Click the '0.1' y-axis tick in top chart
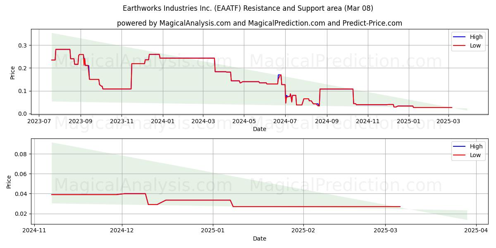 (23, 91)
